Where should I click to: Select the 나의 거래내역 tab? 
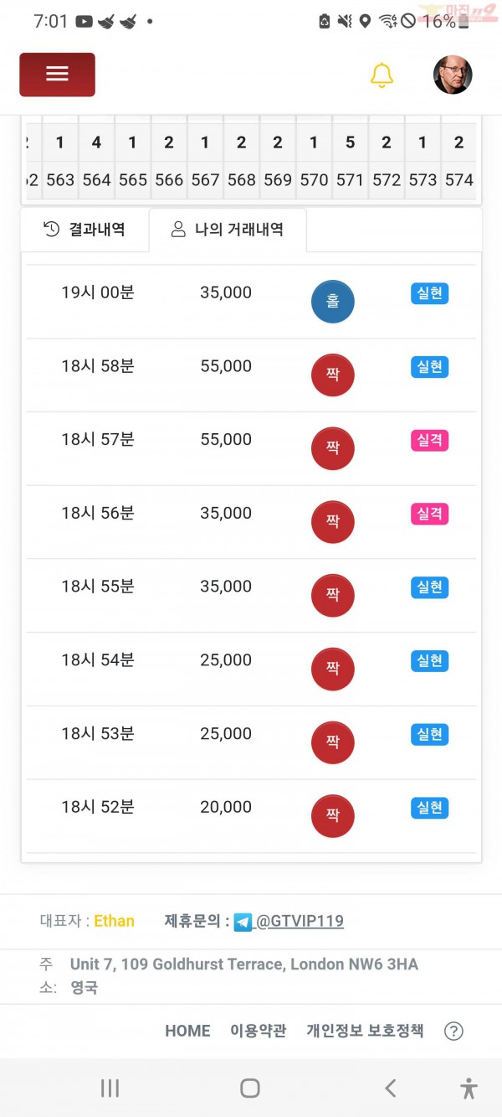point(228,230)
